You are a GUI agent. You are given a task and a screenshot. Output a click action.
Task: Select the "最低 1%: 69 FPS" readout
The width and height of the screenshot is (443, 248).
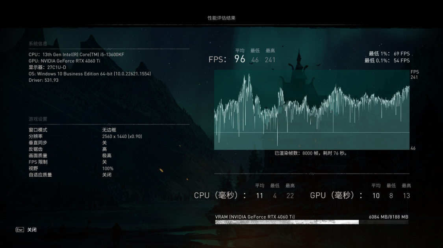click(389, 54)
